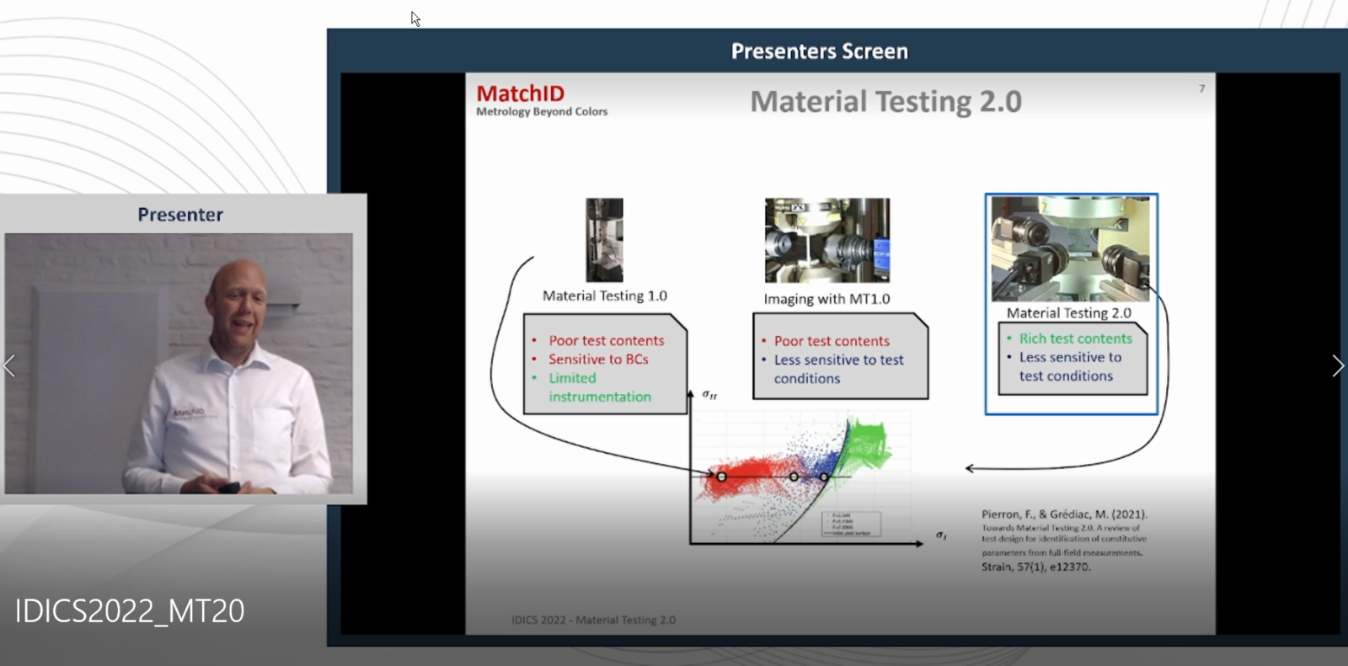Click 'Poor test contents' under Material Testing 1.0
The height and width of the screenshot is (666, 1348).
click(607, 341)
